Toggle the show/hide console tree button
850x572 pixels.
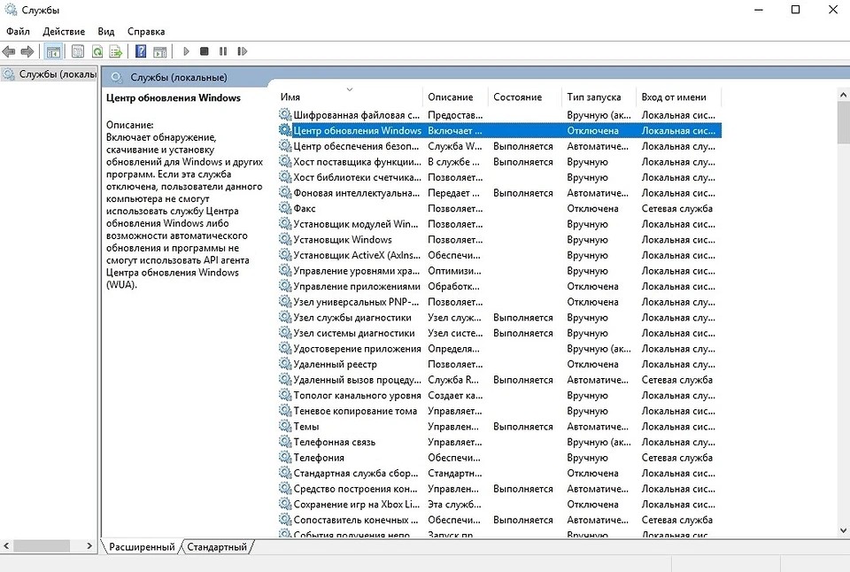pyautogui.click(x=53, y=52)
